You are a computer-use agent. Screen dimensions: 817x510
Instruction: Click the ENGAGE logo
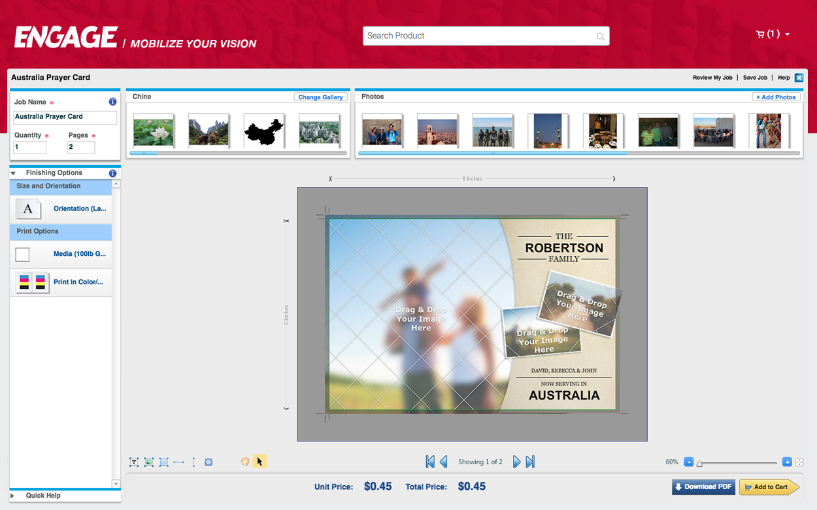coord(66,37)
